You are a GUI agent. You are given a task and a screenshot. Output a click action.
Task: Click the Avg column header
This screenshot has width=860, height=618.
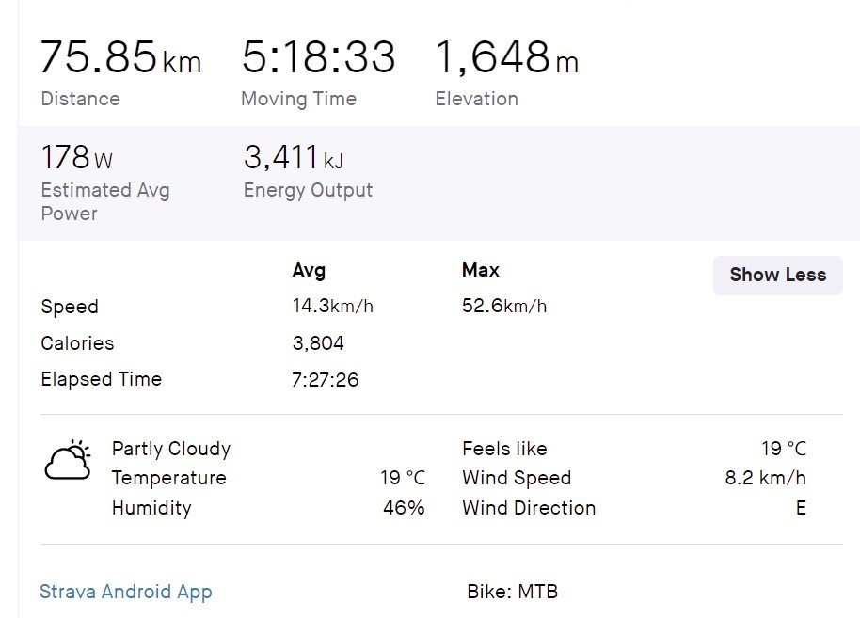309,271
